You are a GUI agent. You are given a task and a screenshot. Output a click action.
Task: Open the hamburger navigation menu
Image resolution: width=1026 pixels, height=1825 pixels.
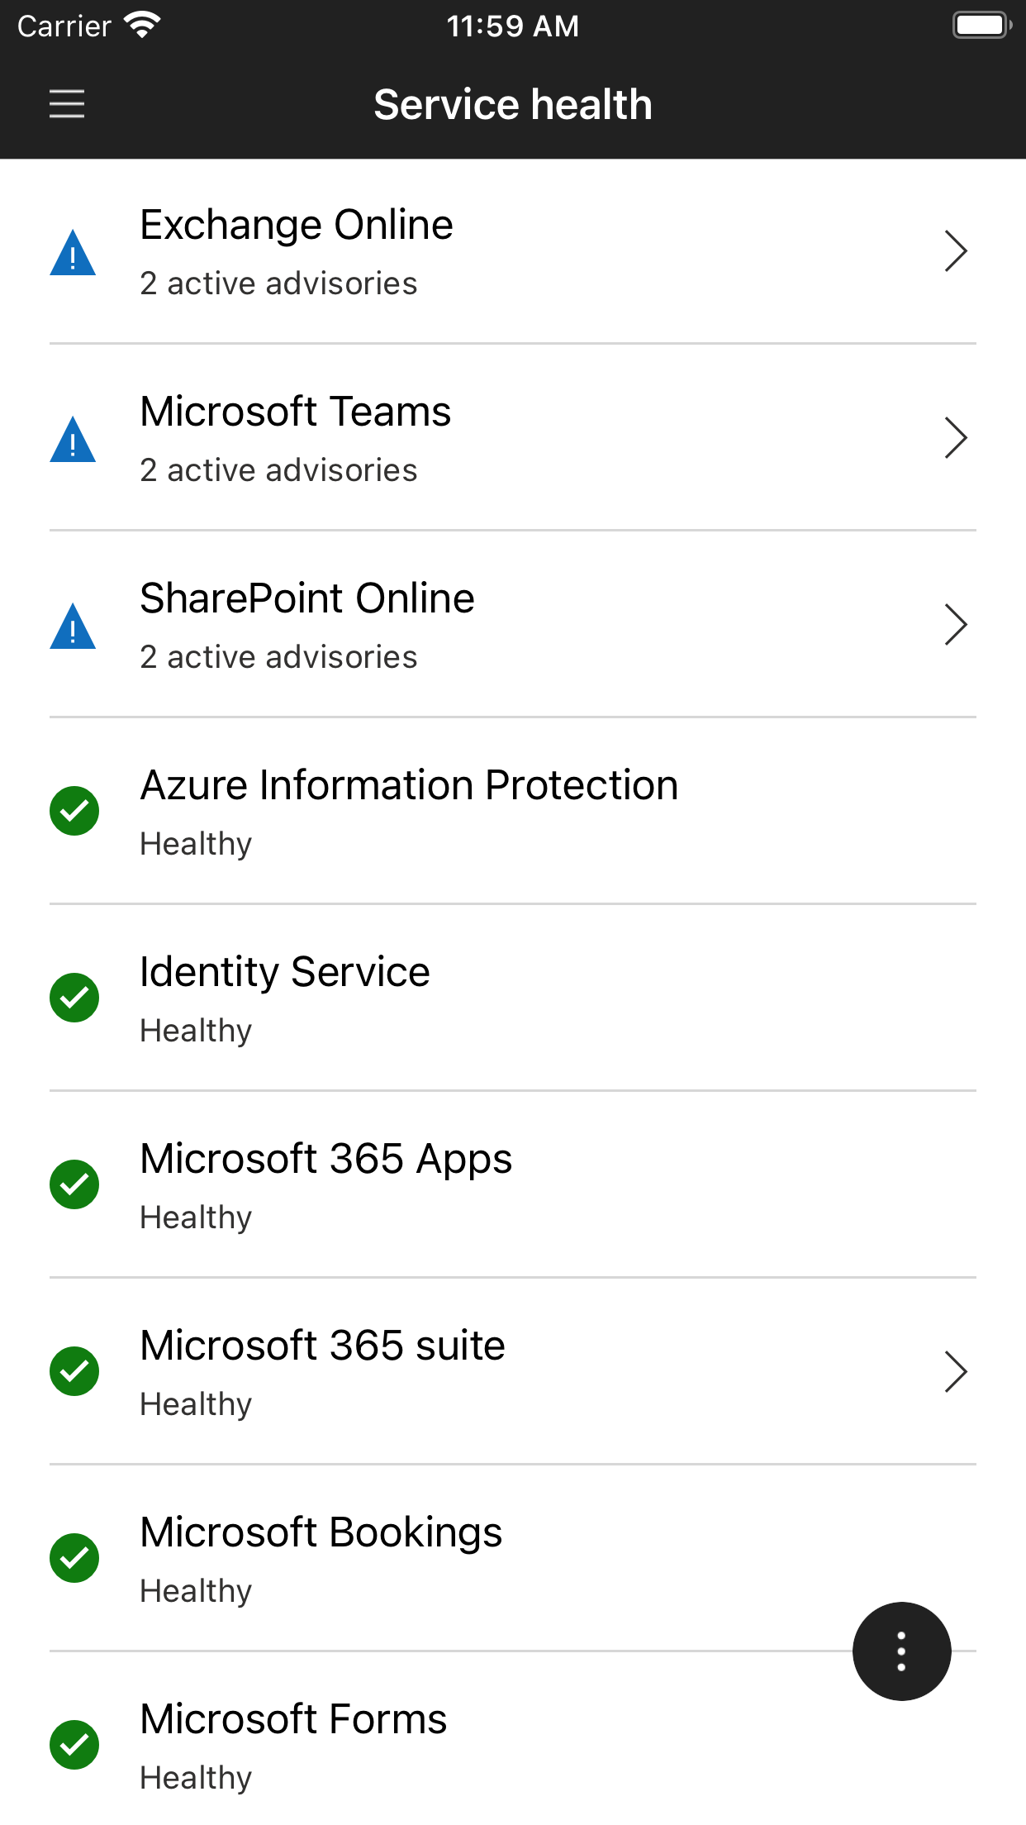point(67,104)
